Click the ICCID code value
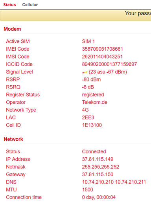This screenshot has width=151, height=206. pyautogui.click(x=109, y=64)
